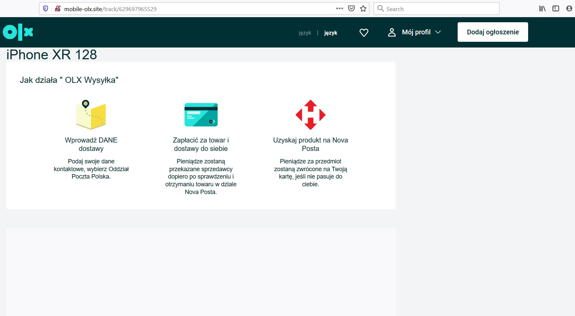The height and width of the screenshot is (316, 575).
Task: Click the insecure connection padlock icon
Action: pos(58,9)
